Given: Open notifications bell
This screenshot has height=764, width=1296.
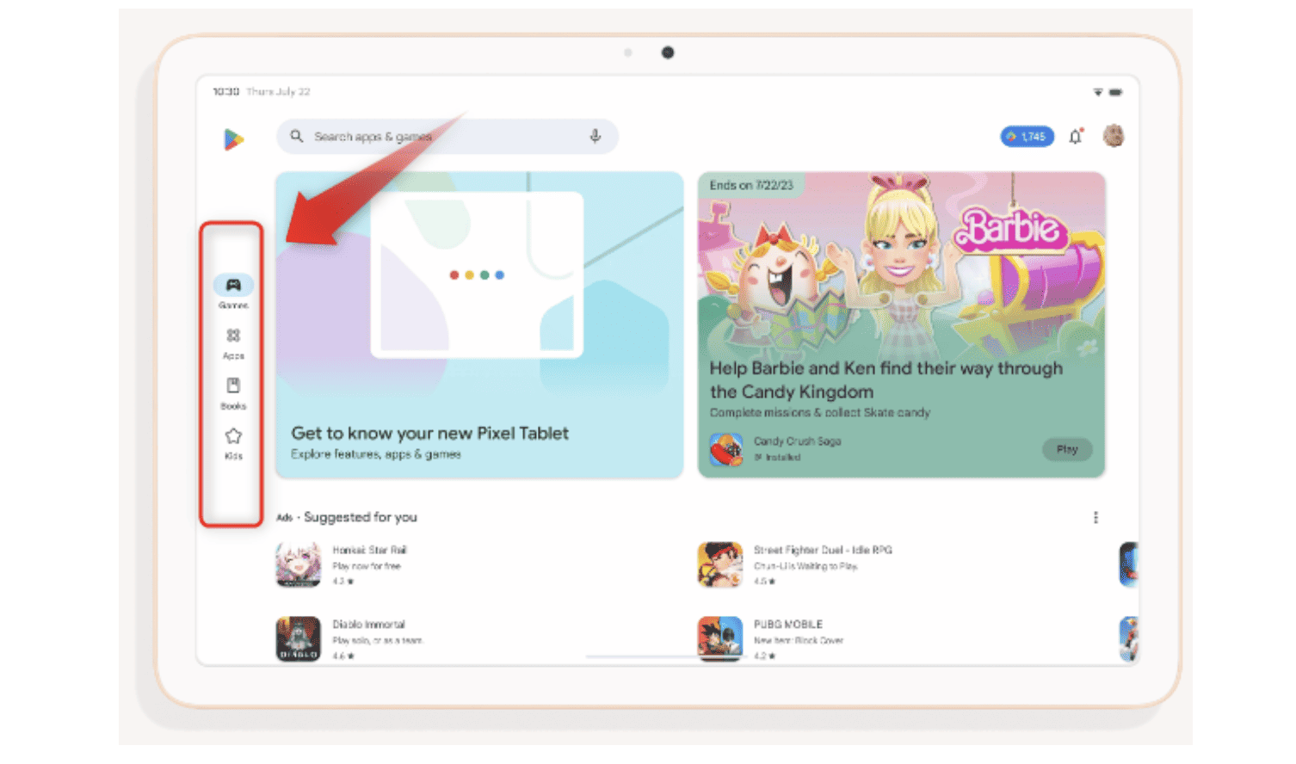Looking at the screenshot, I should point(1076,136).
